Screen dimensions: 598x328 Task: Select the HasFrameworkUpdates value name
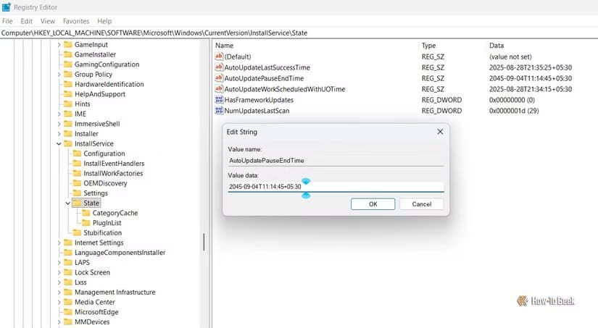[259, 100]
